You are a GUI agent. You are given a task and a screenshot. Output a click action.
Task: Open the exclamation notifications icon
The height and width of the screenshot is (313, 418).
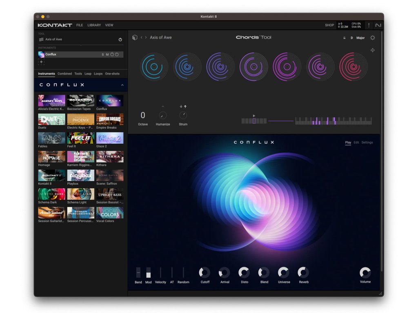369,25
